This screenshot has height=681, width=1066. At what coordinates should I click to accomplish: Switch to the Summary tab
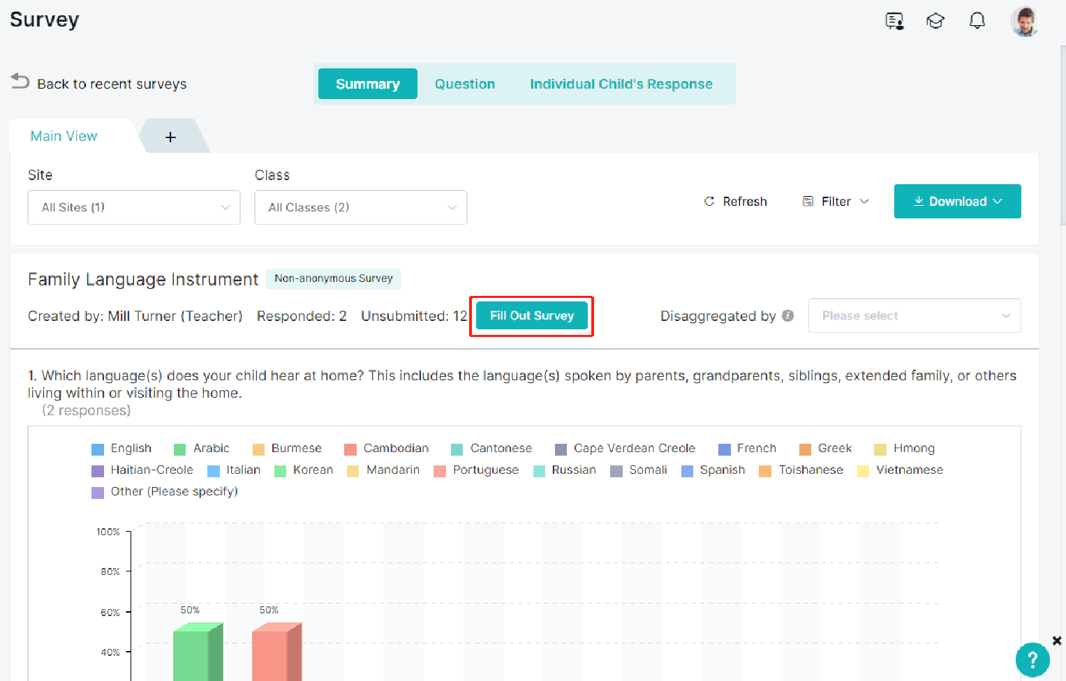point(368,84)
